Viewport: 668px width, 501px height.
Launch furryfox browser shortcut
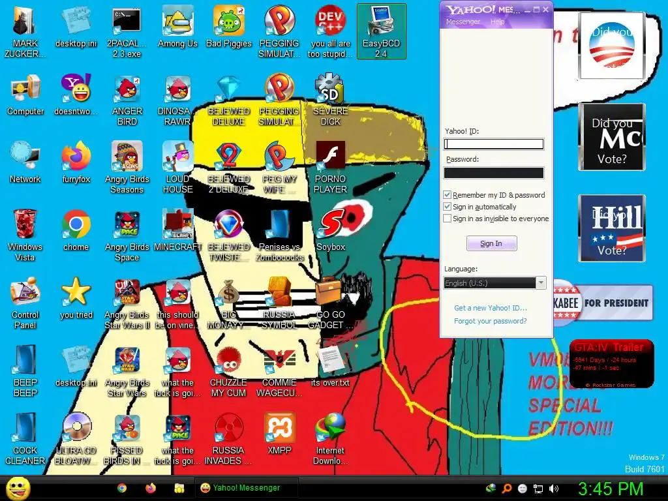pyautogui.click(x=76, y=162)
